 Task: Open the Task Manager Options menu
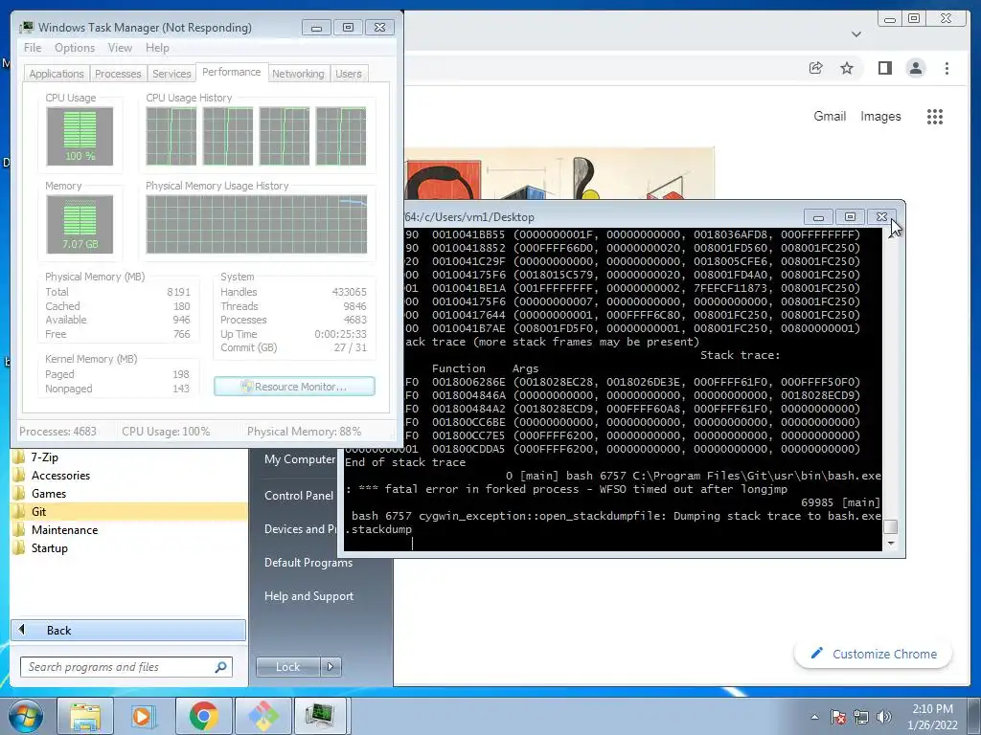point(75,48)
